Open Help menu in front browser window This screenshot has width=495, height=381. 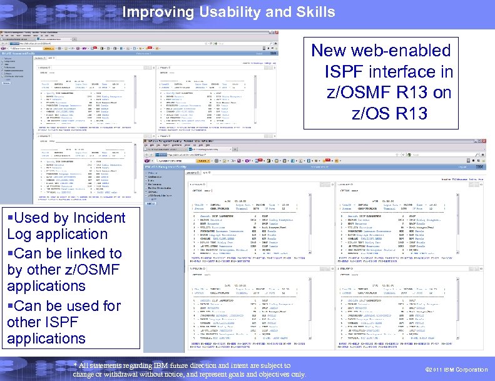point(207,145)
